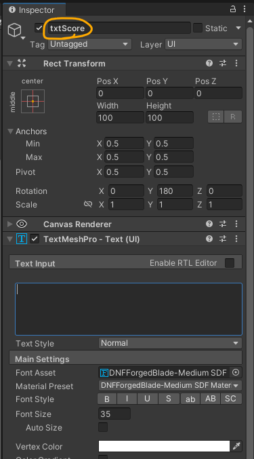The height and width of the screenshot is (459, 254).
Task: Collapse the Rect Transform component
Action: click(x=10, y=63)
